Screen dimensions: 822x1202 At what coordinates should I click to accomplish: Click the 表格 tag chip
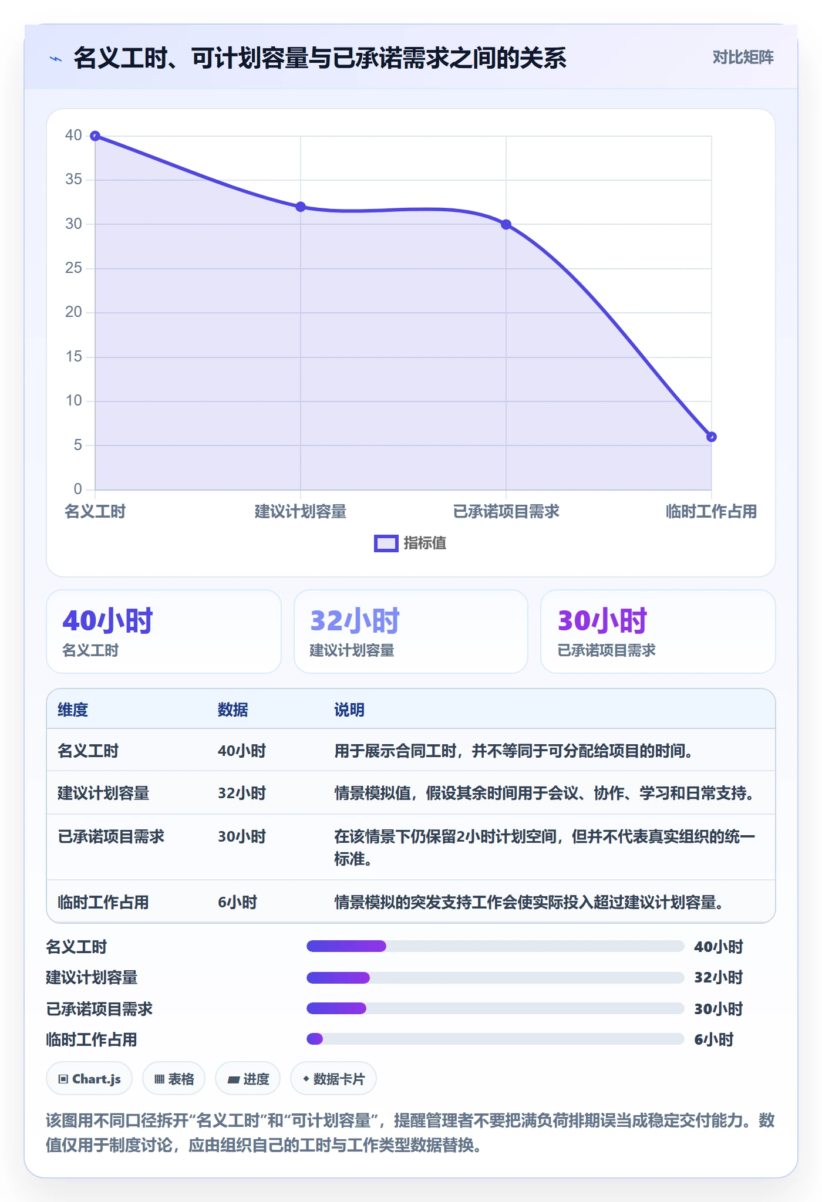coord(174,1079)
